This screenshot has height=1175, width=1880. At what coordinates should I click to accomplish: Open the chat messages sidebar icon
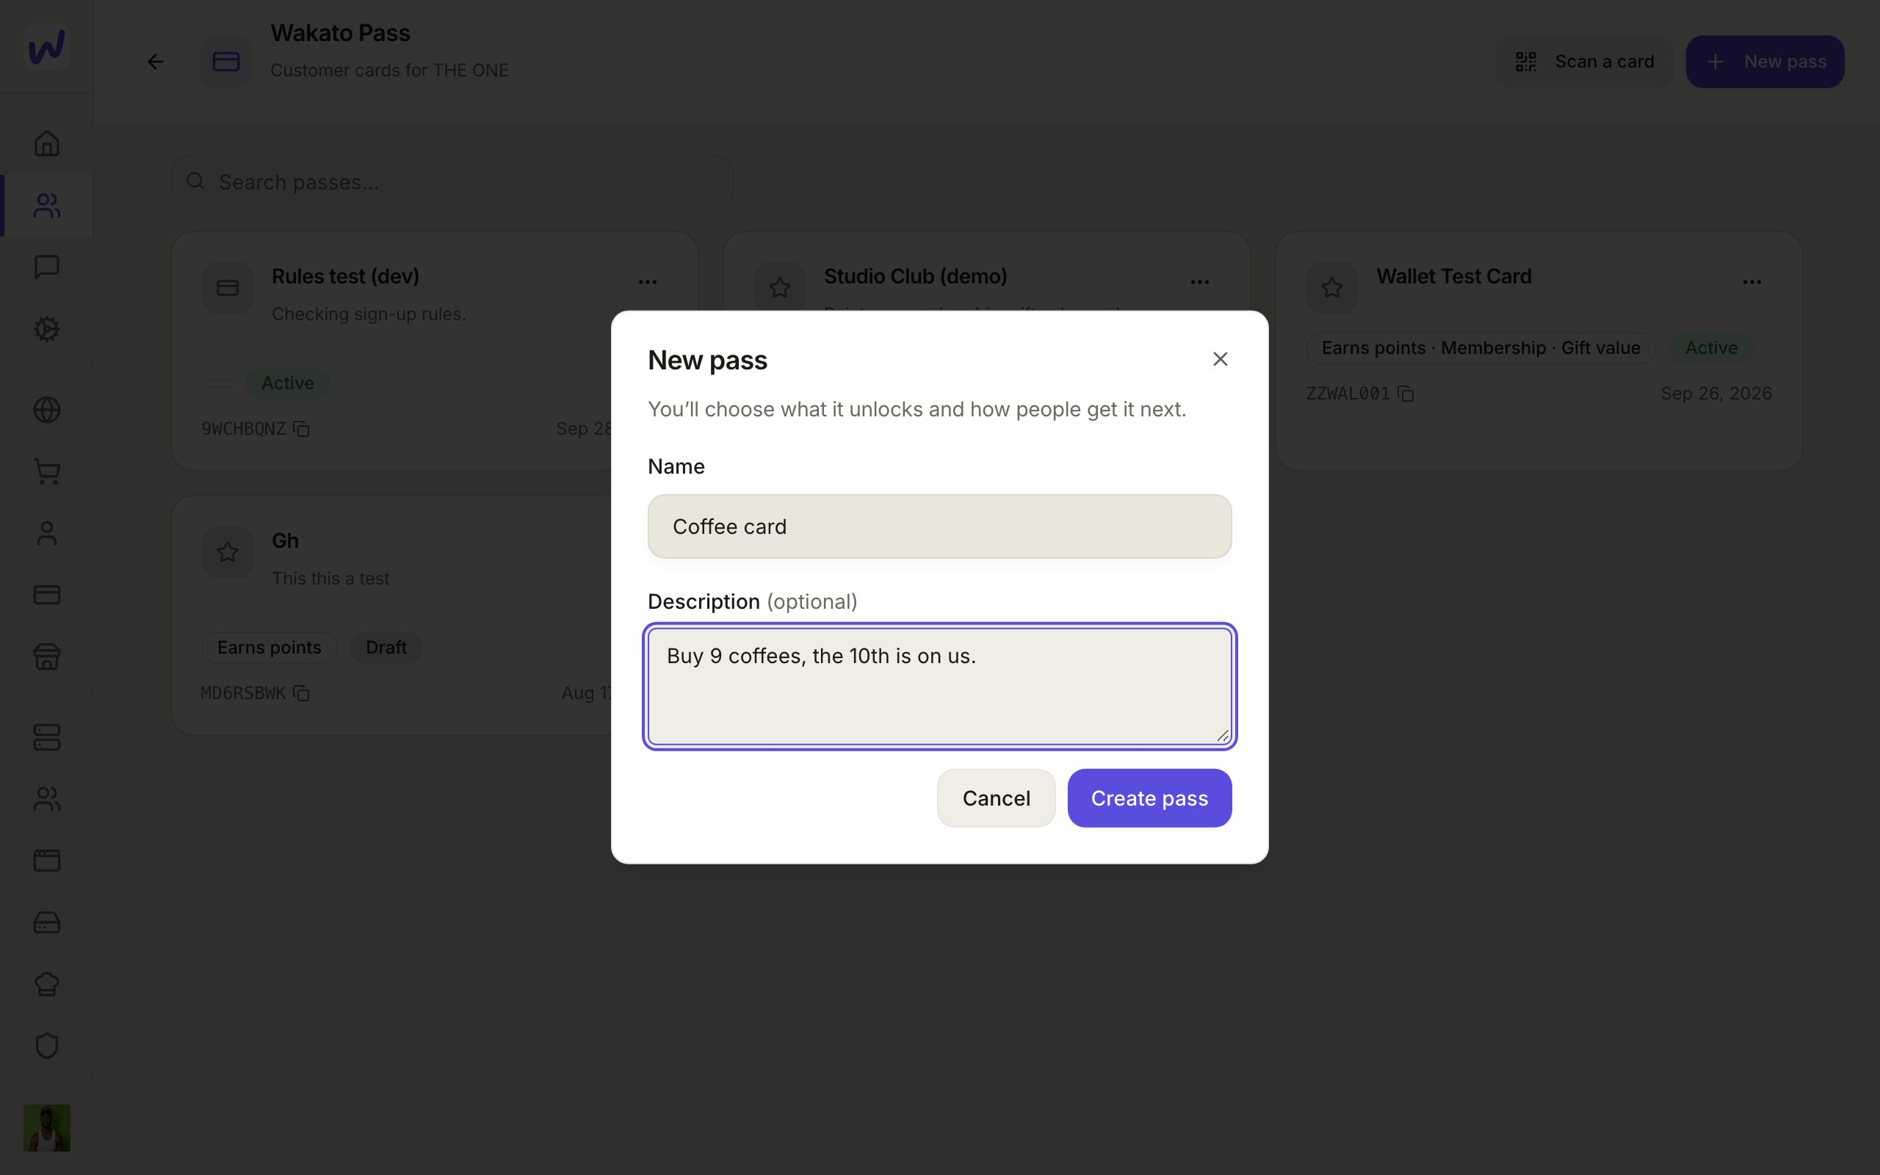pyautogui.click(x=46, y=267)
